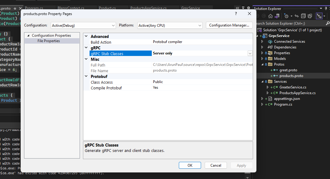Click Sync with Active Document icon
The image size is (330, 179).
(297, 16)
